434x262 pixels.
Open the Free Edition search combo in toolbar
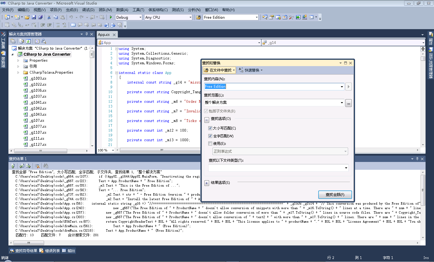click(231, 17)
